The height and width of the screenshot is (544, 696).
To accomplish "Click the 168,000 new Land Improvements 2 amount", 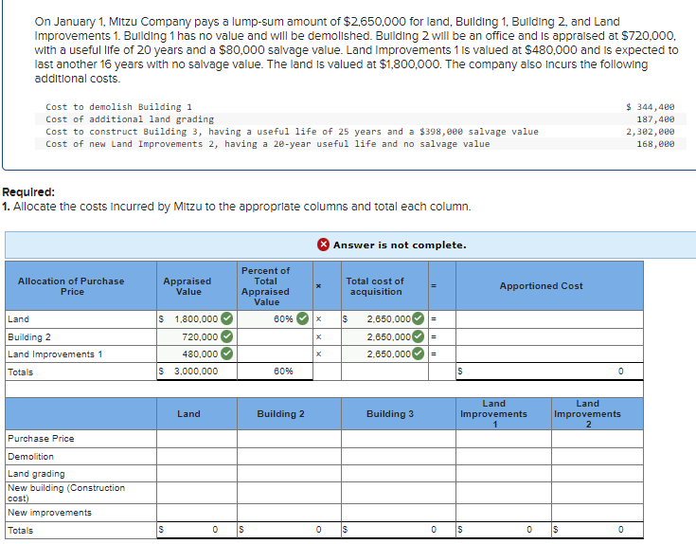I will (x=655, y=144).
